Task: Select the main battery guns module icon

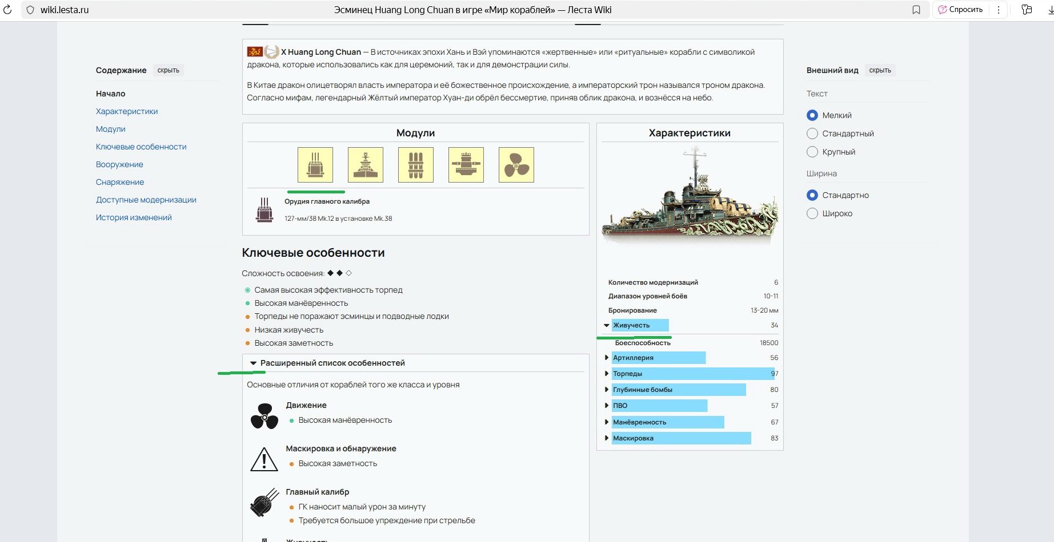Action: point(315,165)
